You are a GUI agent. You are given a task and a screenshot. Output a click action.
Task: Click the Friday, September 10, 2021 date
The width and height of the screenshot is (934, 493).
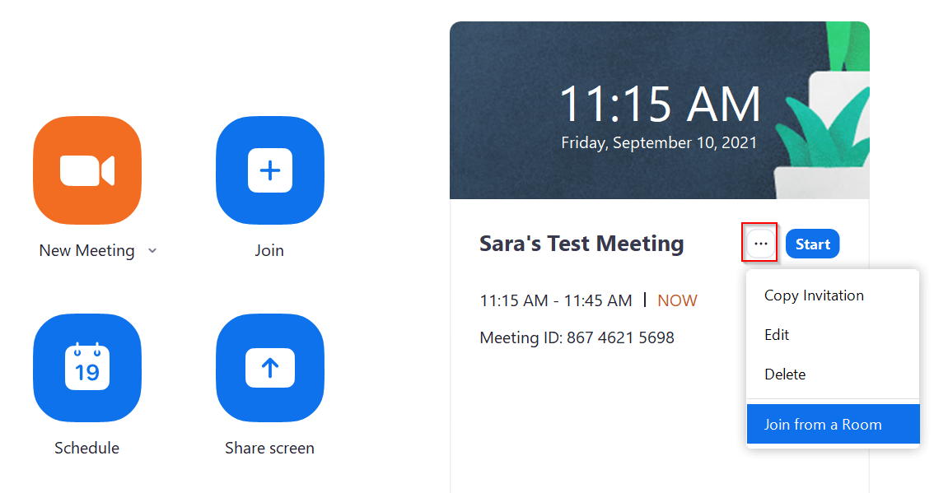click(x=659, y=142)
